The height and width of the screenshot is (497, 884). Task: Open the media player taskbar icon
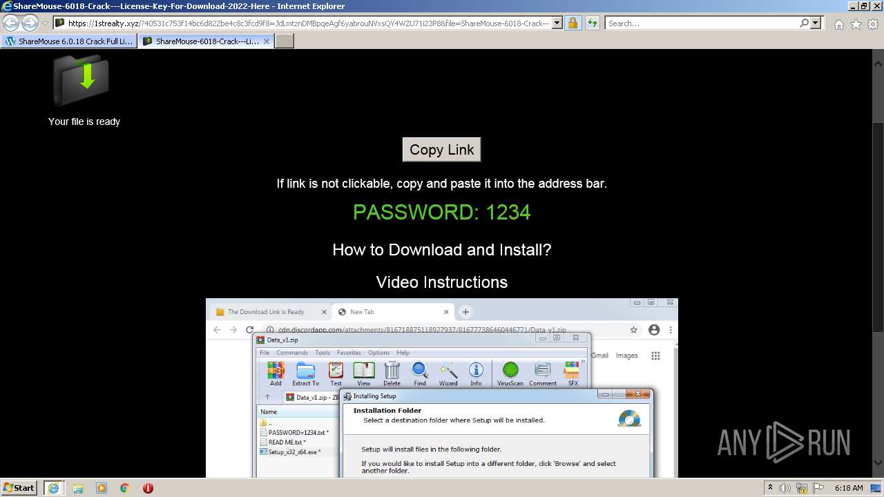point(102,488)
